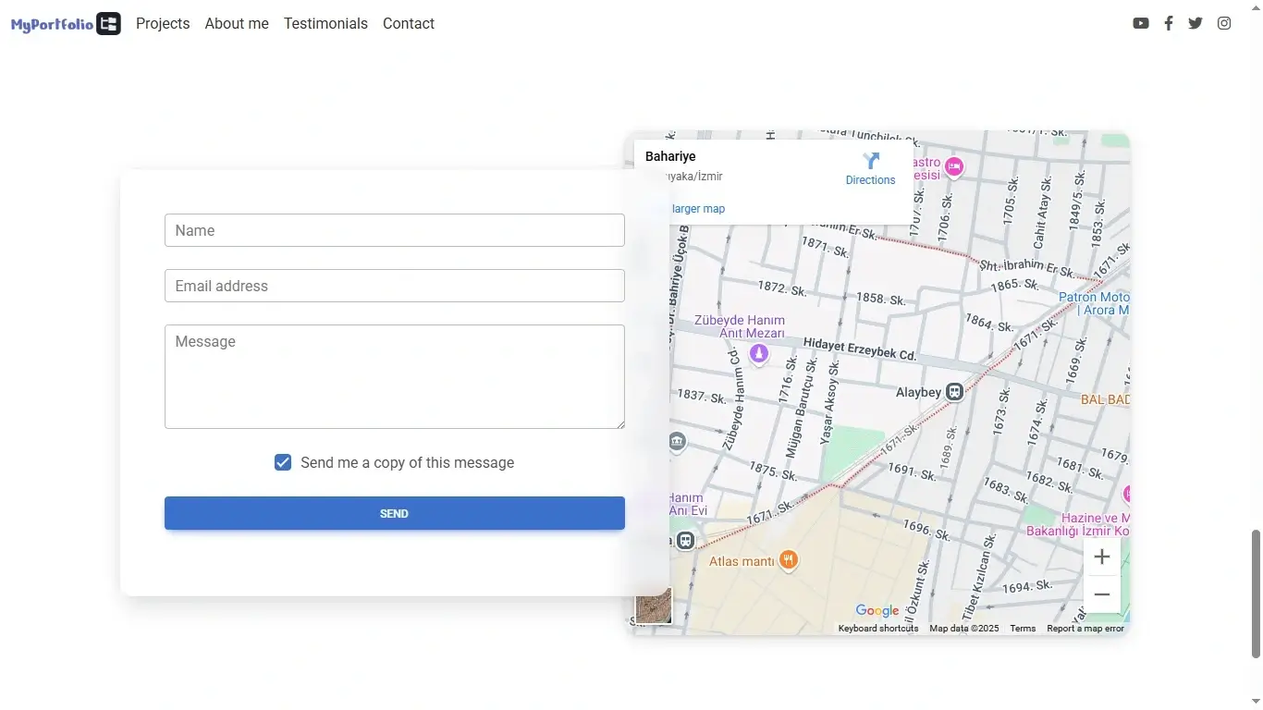Zoom in the map with plus button
Image resolution: width=1263 pixels, height=710 pixels.
tap(1102, 557)
